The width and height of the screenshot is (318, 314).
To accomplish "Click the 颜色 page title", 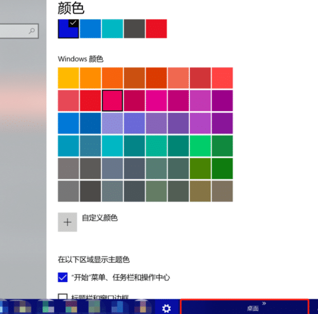I will coord(71,8).
